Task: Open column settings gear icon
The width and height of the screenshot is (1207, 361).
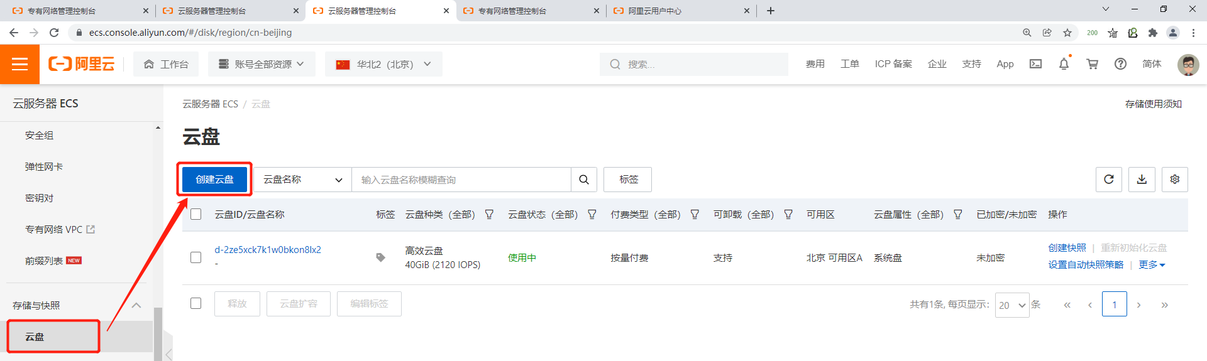Action: [1175, 180]
